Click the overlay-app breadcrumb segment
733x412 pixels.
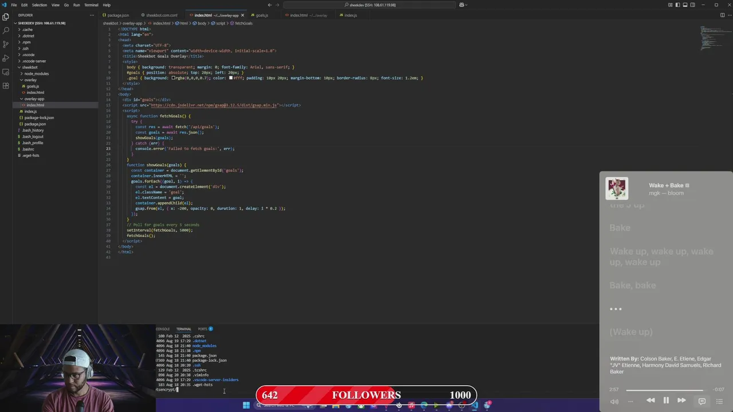point(132,23)
